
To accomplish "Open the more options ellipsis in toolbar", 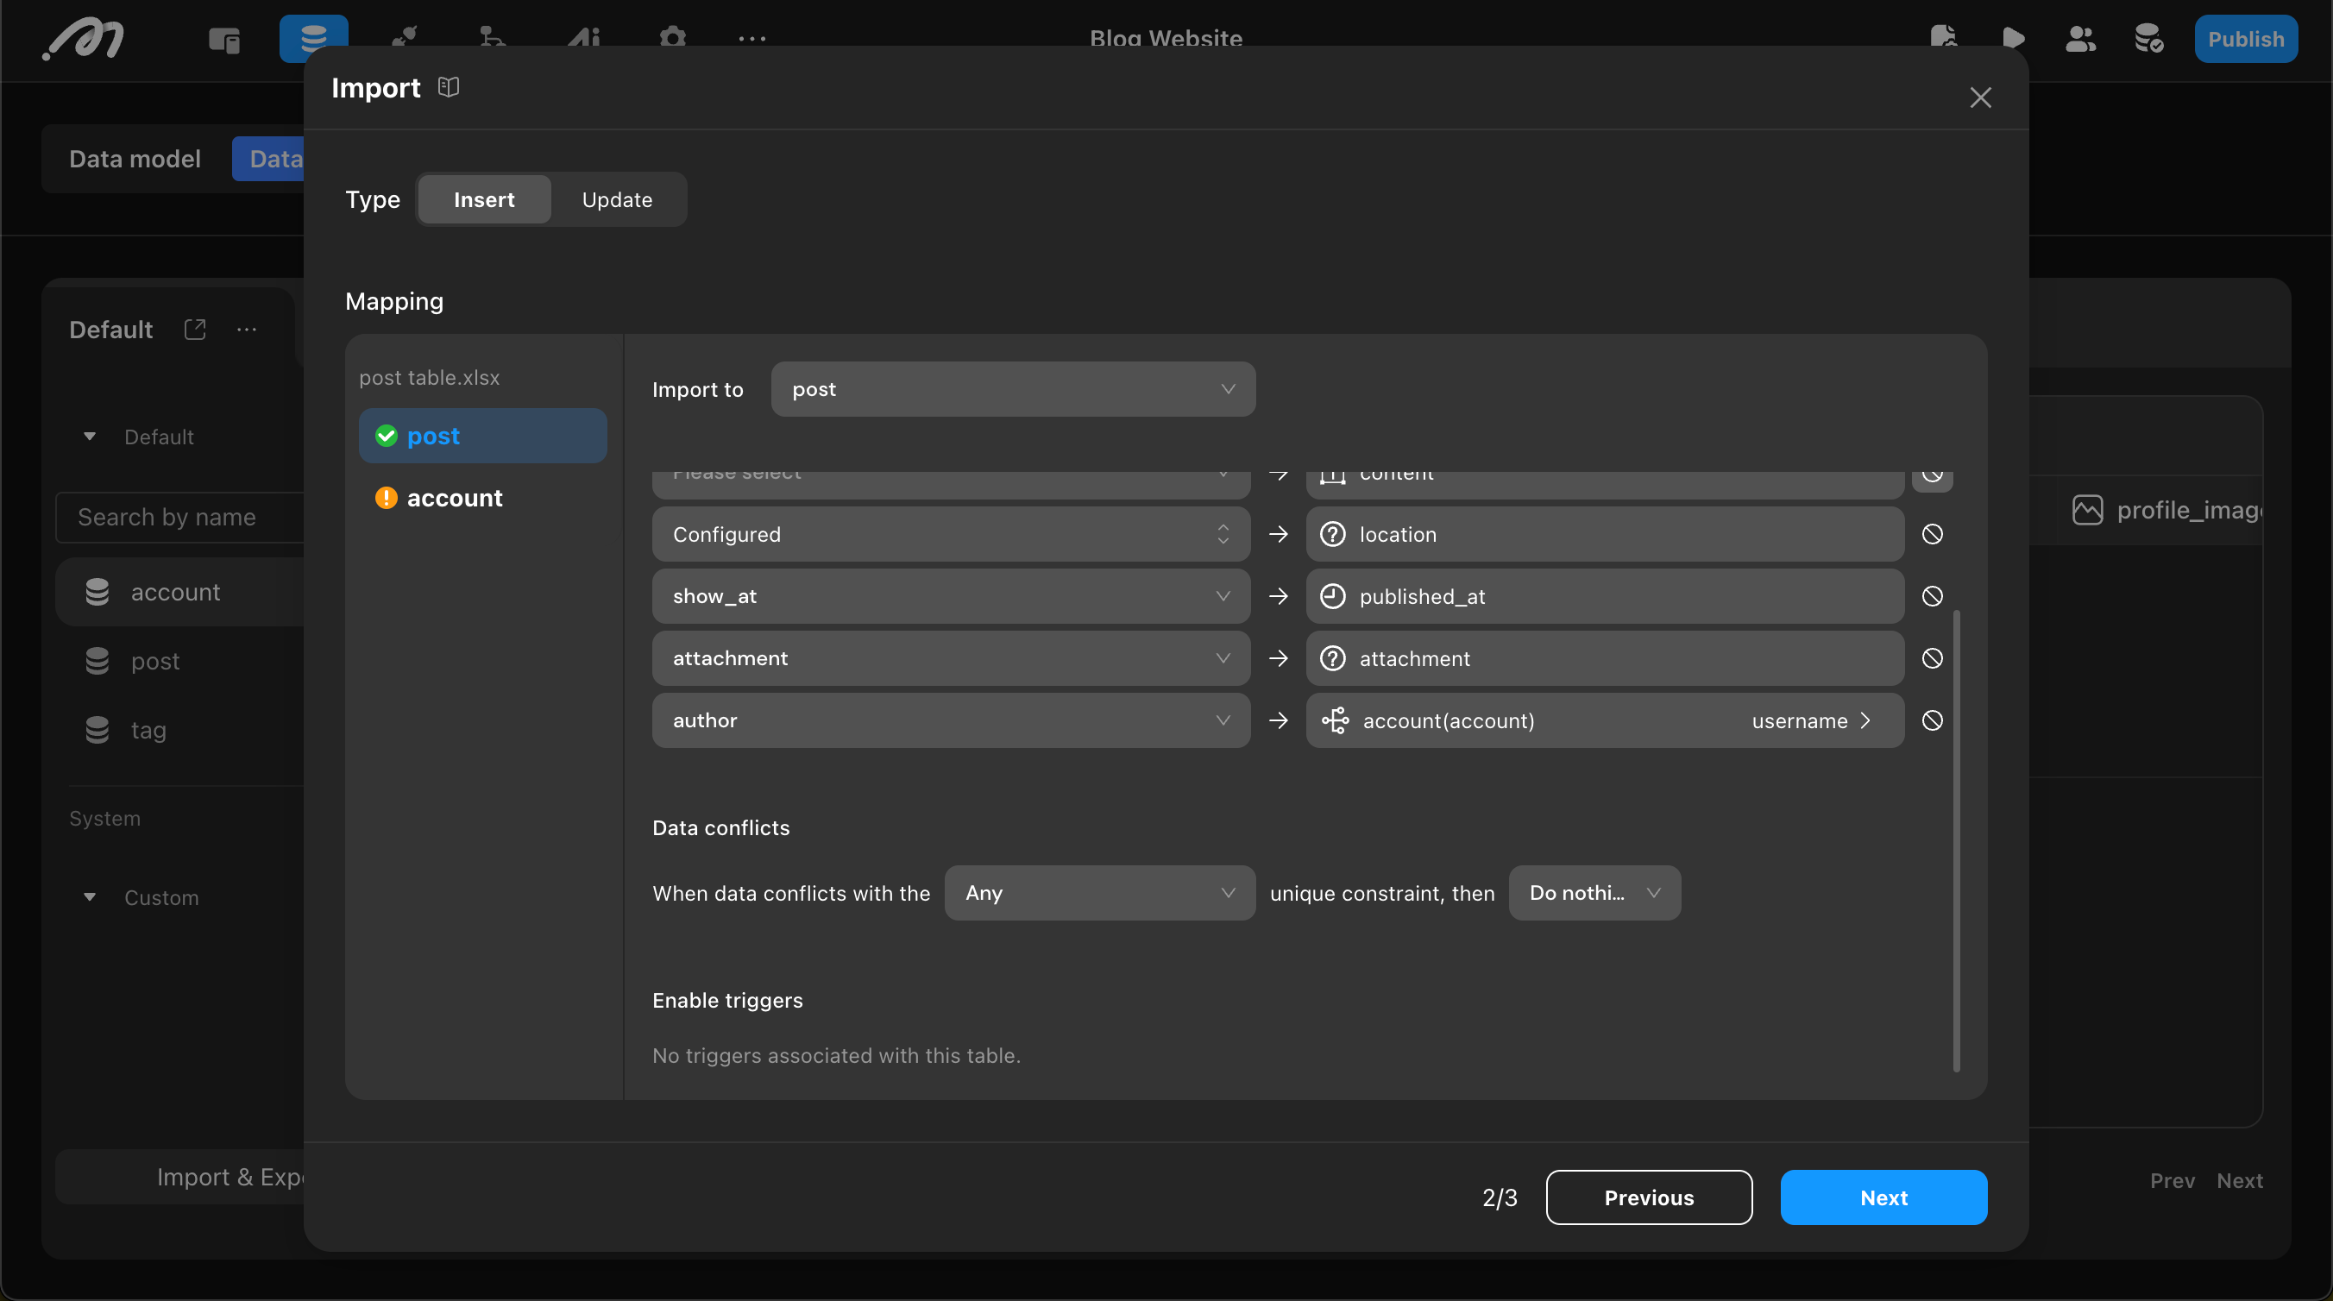I will [751, 39].
